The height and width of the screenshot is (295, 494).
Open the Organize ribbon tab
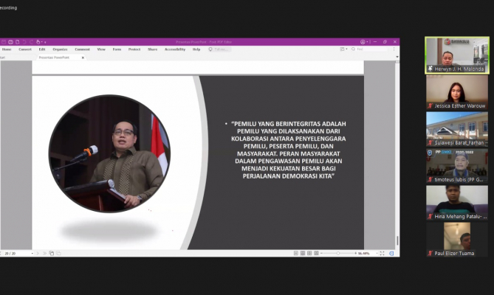(60, 49)
